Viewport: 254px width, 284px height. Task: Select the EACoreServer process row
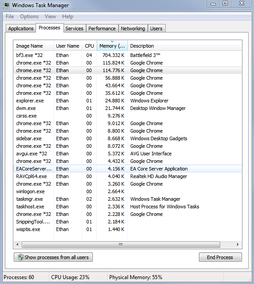(127, 169)
